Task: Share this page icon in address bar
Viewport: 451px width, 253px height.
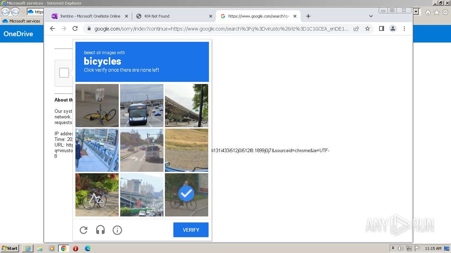Action: pos(356,29)
